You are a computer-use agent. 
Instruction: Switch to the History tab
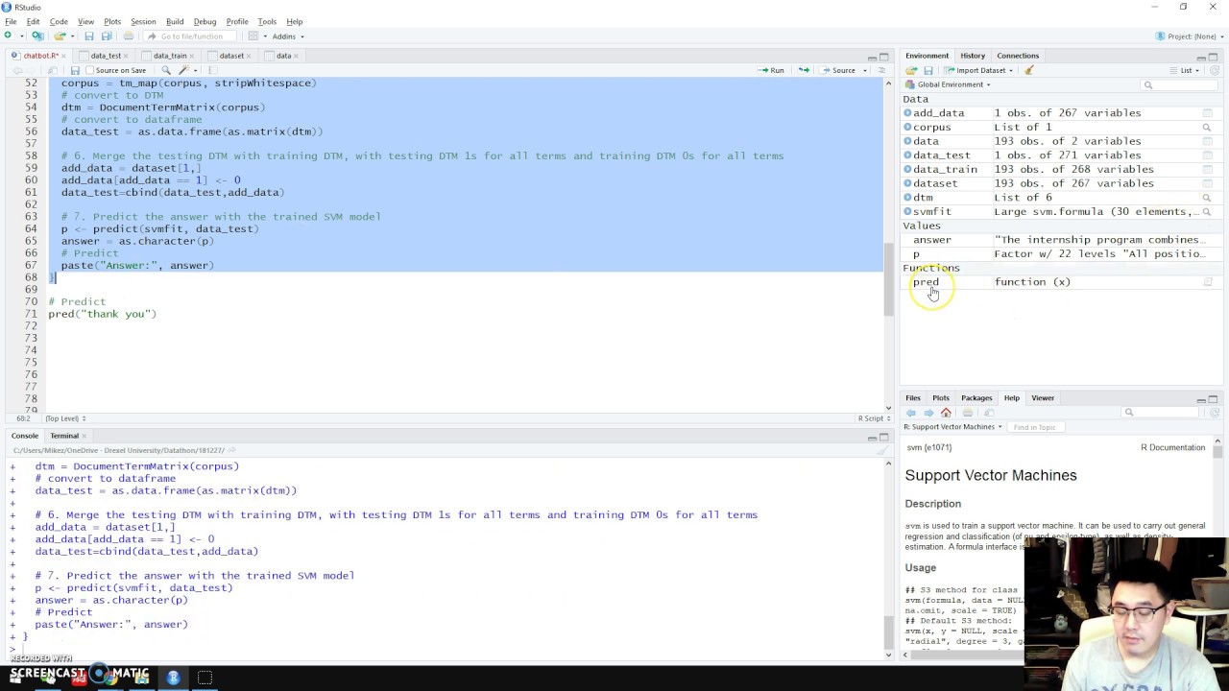coord(973,56)
